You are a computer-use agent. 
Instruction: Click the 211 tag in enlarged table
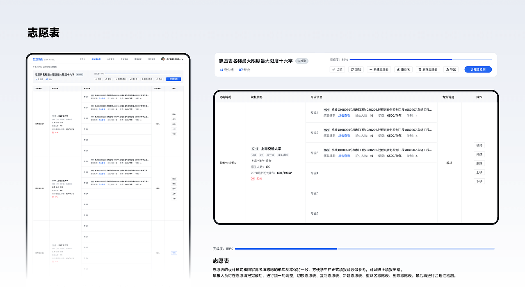pos(262,155)
